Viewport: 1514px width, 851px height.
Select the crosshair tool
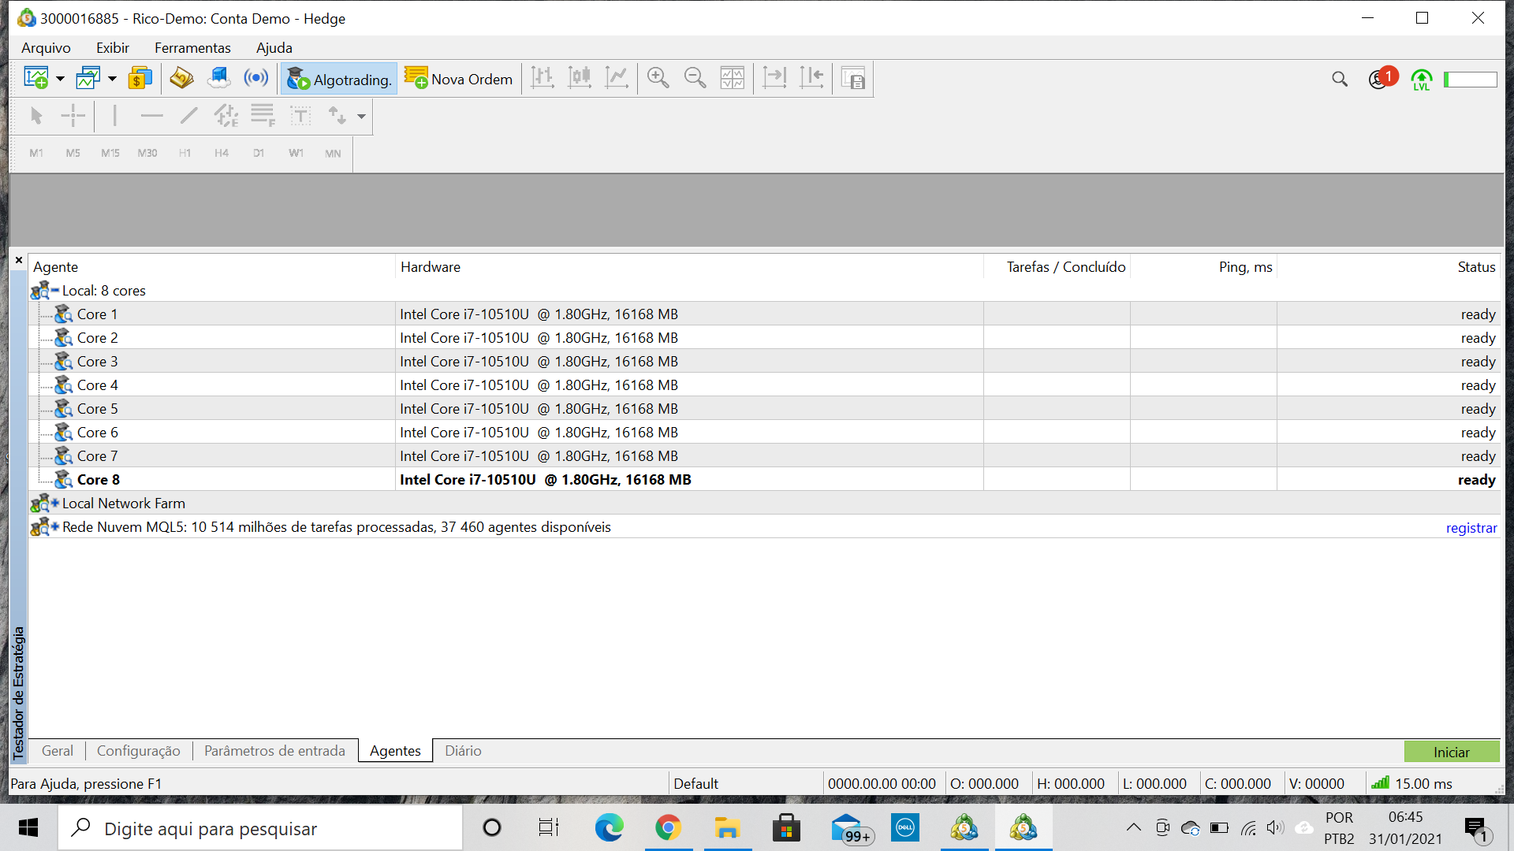tap(73, 116)
